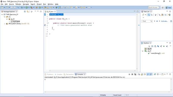Open the Open Perspective icon
The height and width of the screenshot is (97, 173).
(163, 8)
